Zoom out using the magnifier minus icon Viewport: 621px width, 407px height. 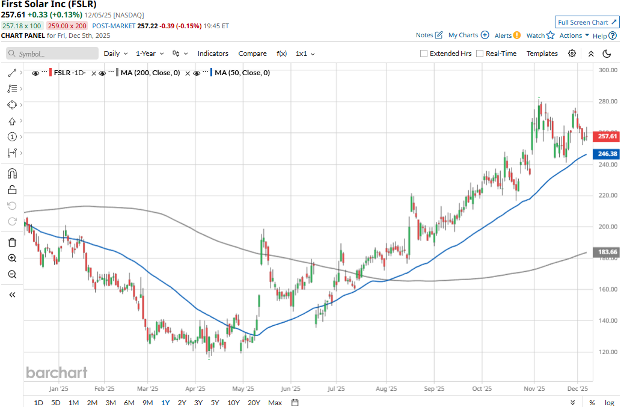[12, 275]
